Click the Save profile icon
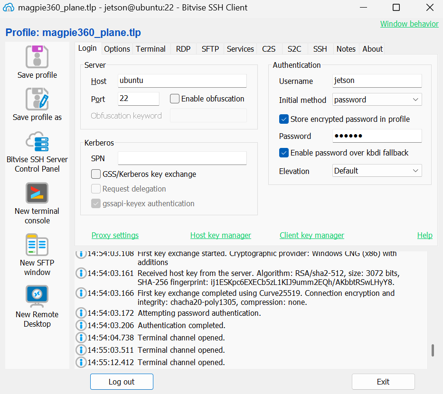This screenshot has width=443, height=394. (x=37, y=57)
